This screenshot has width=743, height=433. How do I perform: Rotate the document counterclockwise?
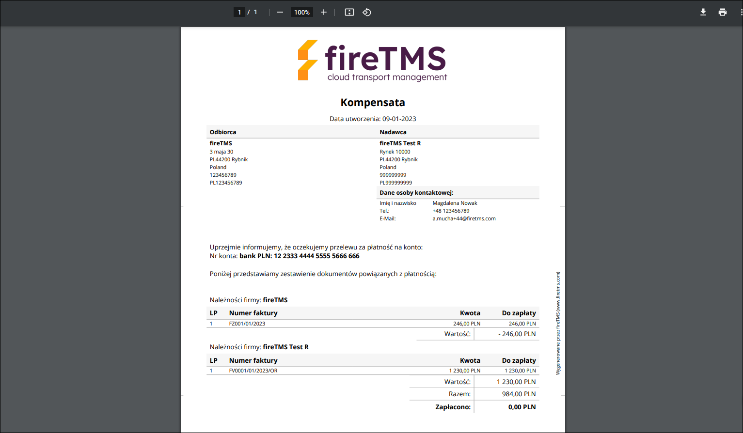pyautogui.click(x=367, y=12)
